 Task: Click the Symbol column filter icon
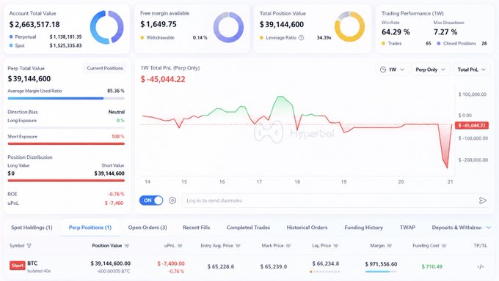tap(29, 246)
